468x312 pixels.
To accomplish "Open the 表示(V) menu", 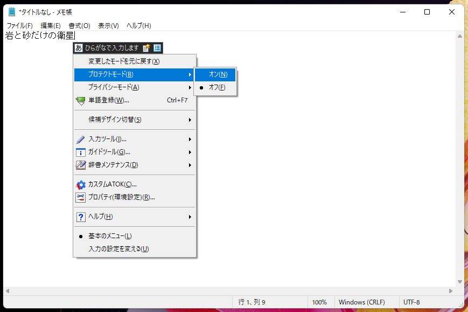I will [106, 25].
